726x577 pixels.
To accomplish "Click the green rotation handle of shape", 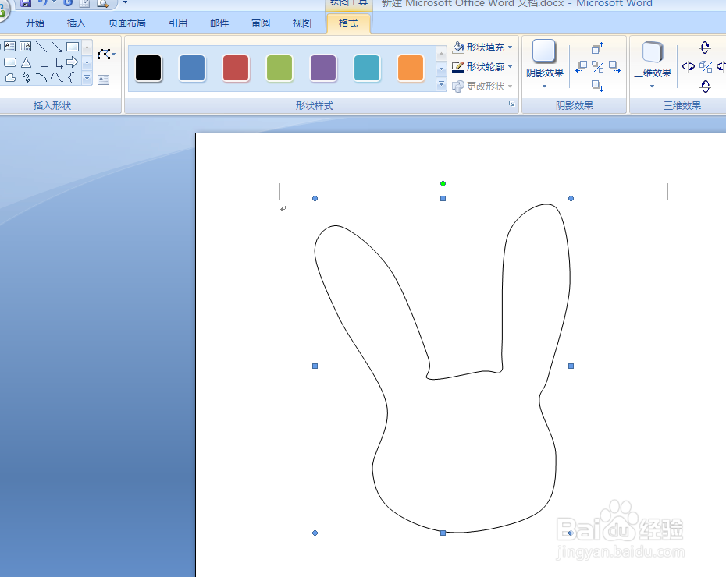I will pyautogui.click(x=443, y=183).
